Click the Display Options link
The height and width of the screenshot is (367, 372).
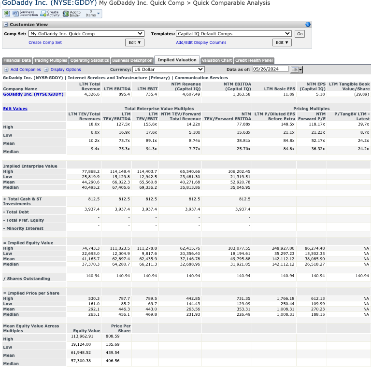66,70
